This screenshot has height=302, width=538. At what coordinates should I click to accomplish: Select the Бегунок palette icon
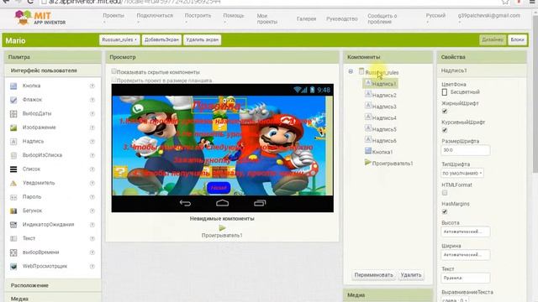coord(13,211)
